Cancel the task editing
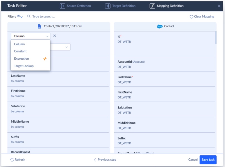The height and width of the screenshot is (167, 225). [193, 160]
